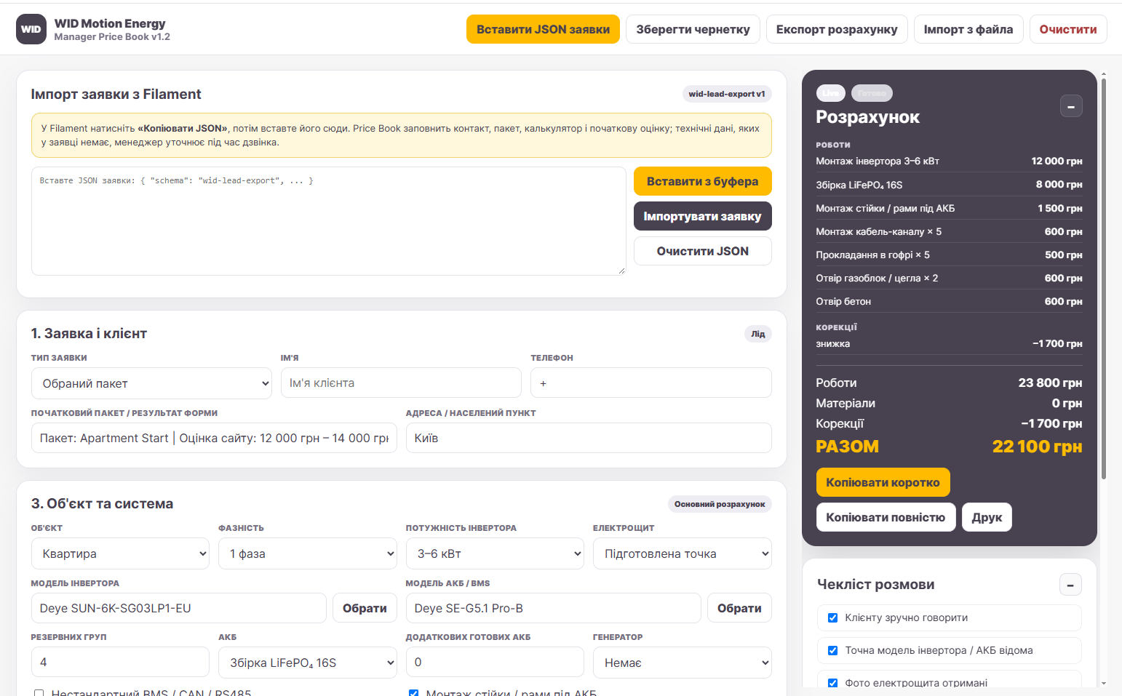1122x696 pixels.
Task: Click the Телефон input field
Action: [651, 383]
